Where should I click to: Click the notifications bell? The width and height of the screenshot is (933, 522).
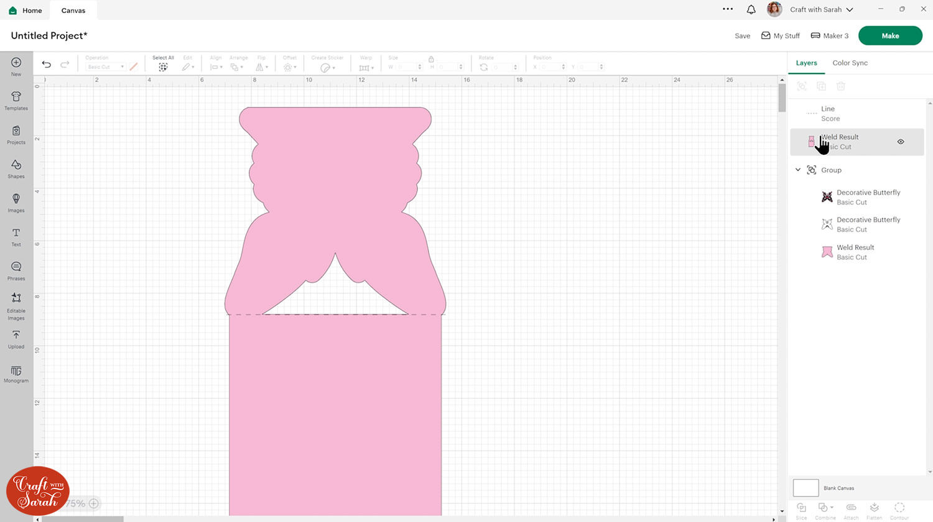pos(751,9)
